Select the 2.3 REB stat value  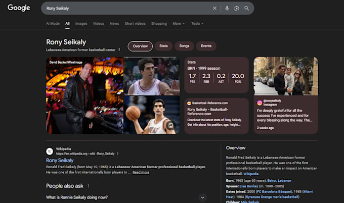click(206, 76)
